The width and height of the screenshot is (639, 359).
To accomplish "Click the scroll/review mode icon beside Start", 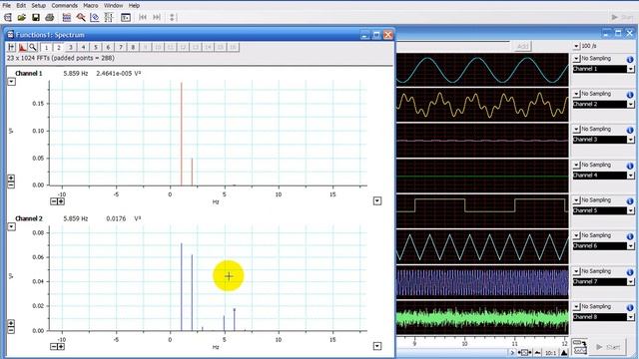I will (x=579, y=347).
